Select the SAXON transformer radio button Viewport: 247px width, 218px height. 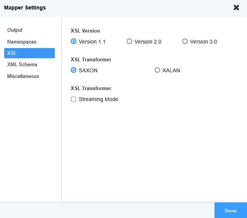point(74,70)
